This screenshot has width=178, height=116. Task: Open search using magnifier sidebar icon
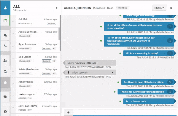5,71
